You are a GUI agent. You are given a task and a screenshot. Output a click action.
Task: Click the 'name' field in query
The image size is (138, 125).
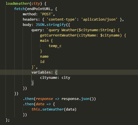(44, 57)
